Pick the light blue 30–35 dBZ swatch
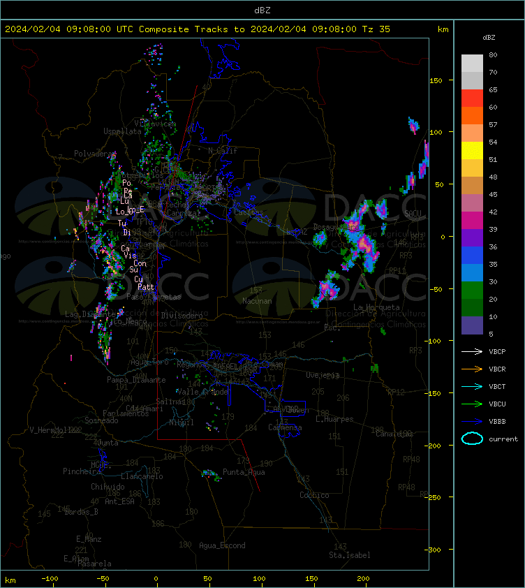 (x=472, y=272)
